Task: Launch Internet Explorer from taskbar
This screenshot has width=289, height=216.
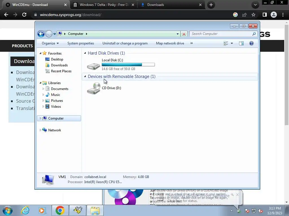Action: [x=25, y=210]
